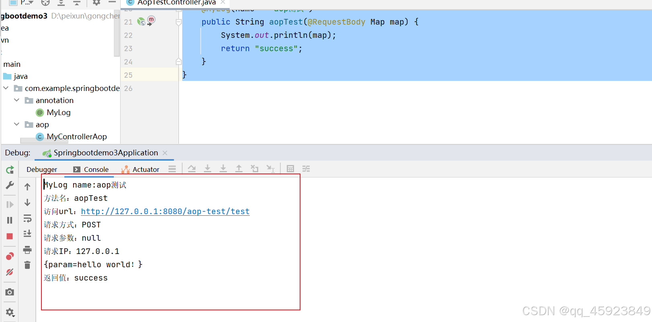652x322 pixels.
Task: Stop the debug session with the red square
Action: click(x=10, y=236)
